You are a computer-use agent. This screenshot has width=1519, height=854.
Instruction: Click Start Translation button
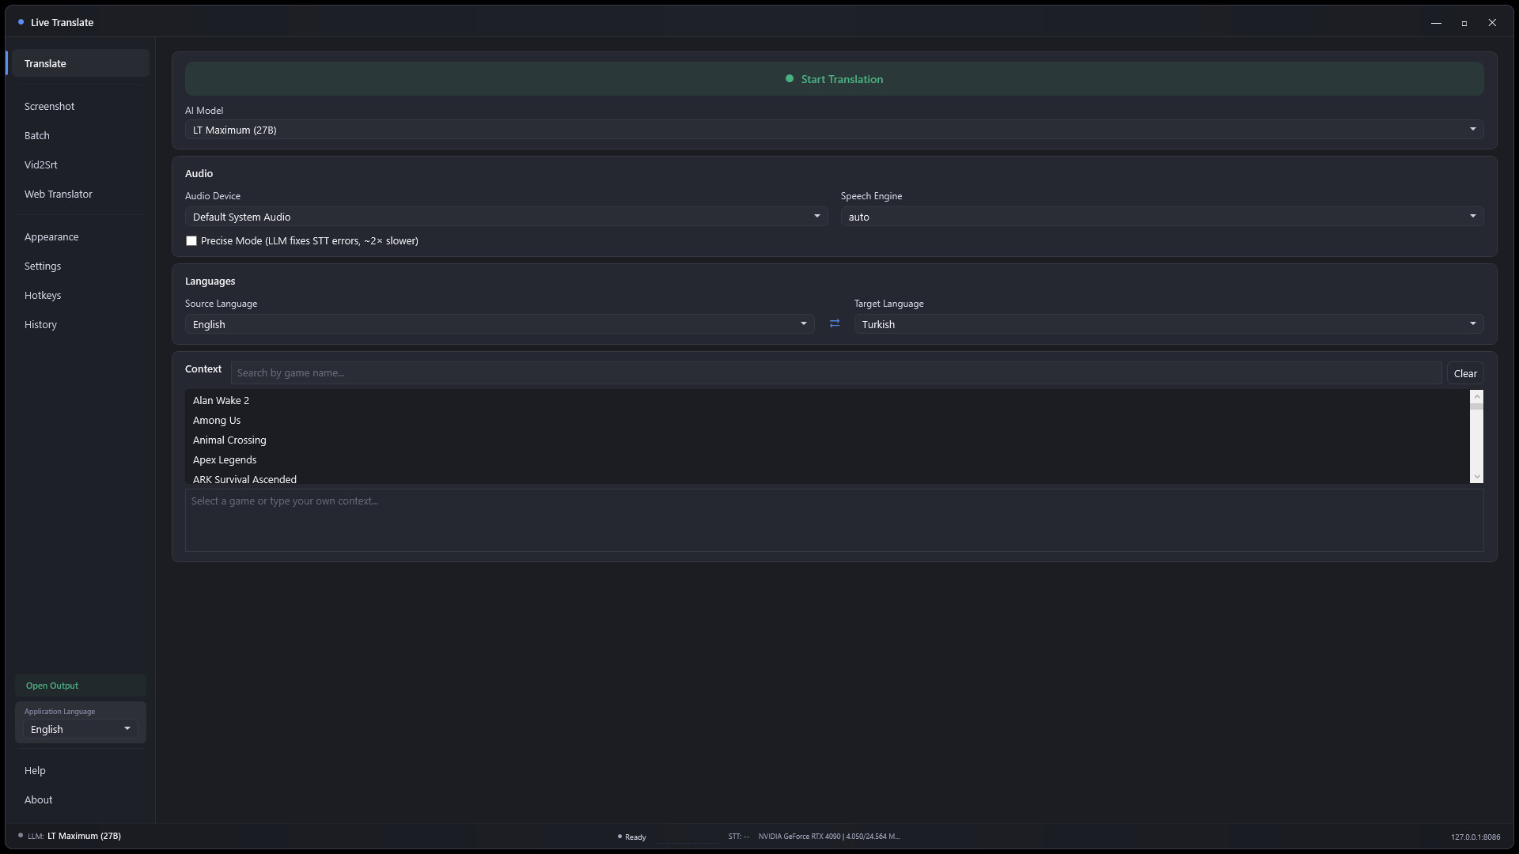point(834,79)
